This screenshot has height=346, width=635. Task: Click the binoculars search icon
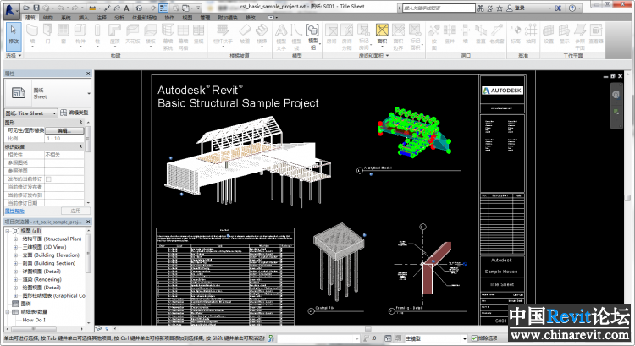(480, 8)
